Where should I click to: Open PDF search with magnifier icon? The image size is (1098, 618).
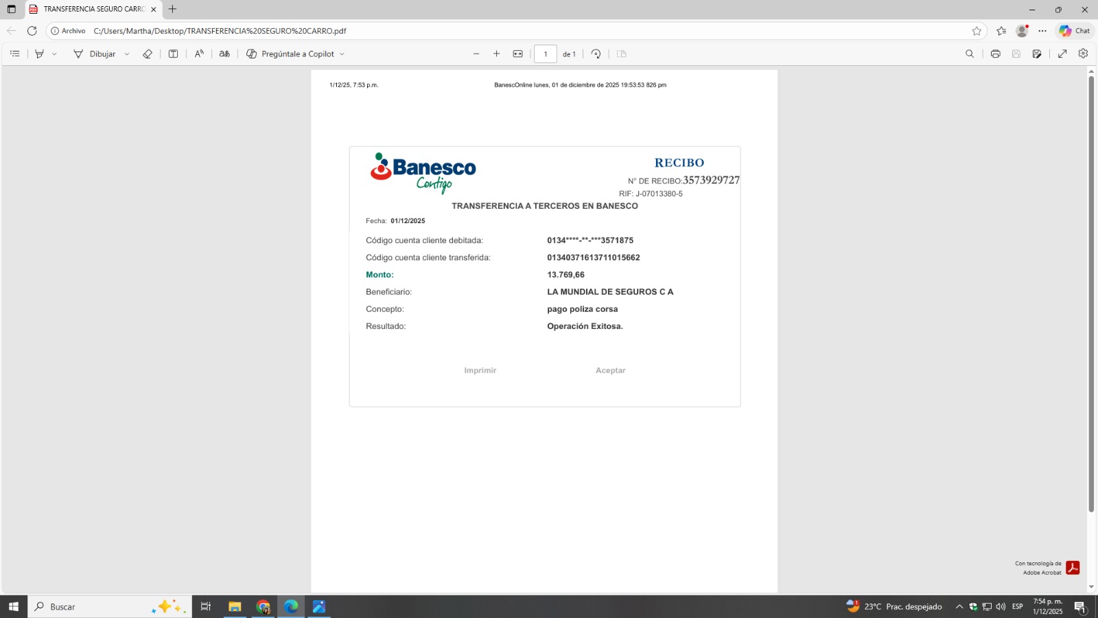(x=970, y=54)
